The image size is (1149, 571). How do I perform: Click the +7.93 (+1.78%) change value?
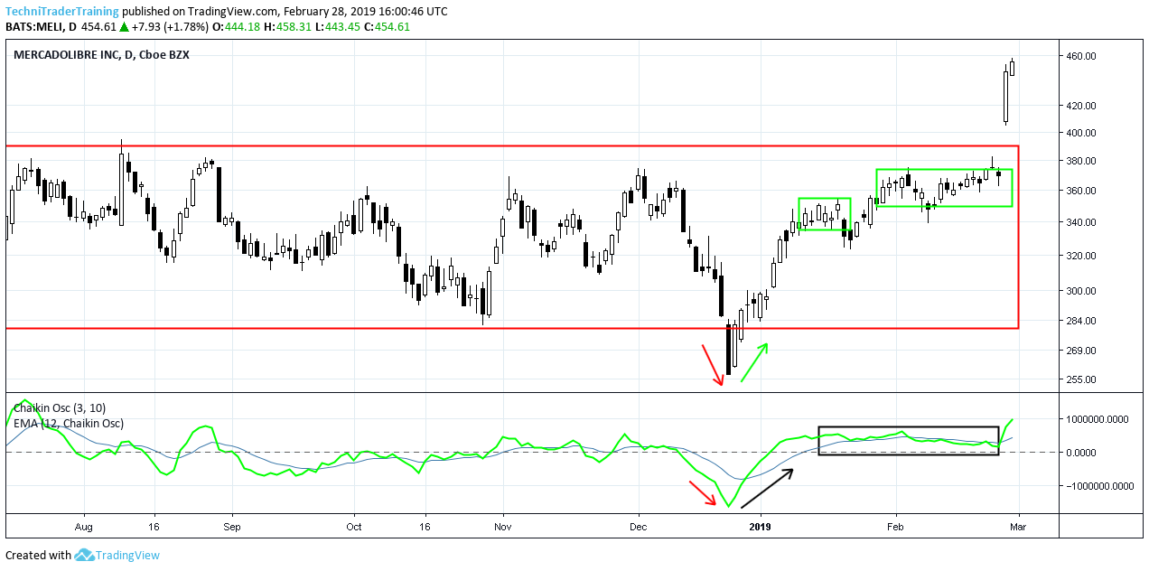(x=170, y=27)
